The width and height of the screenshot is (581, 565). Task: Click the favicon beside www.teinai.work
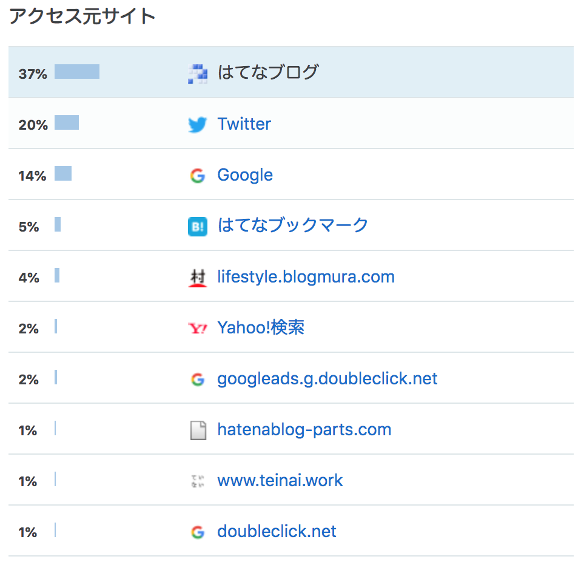[x=198, y=481]
